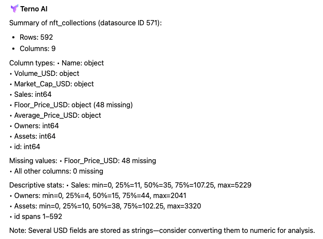Click the Terno AI logo icon
This screenshot has width=323, height=239.
14,9
